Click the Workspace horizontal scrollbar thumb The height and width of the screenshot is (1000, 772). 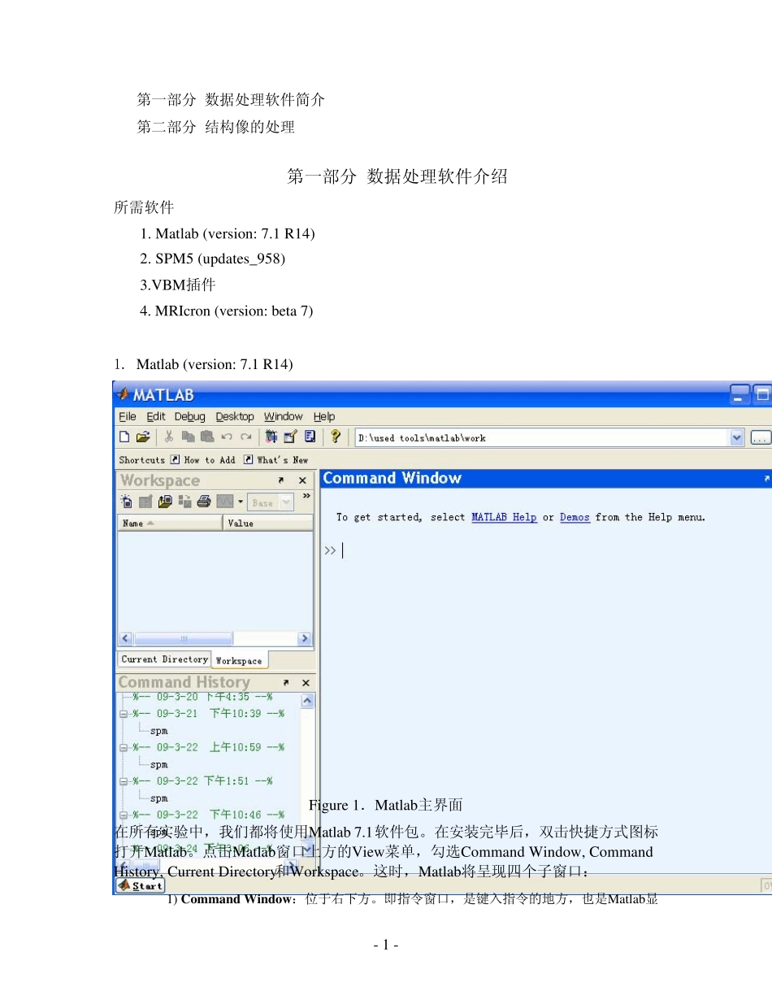[x=183, y=638]
